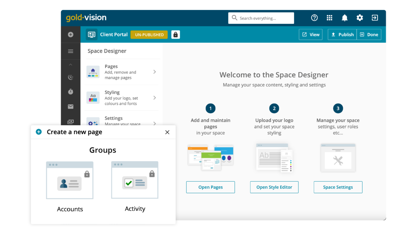Toggle the padlock next to UN-PUBLISHED
The width and height of the screenshot is (417, 234).
pos(176,34)
